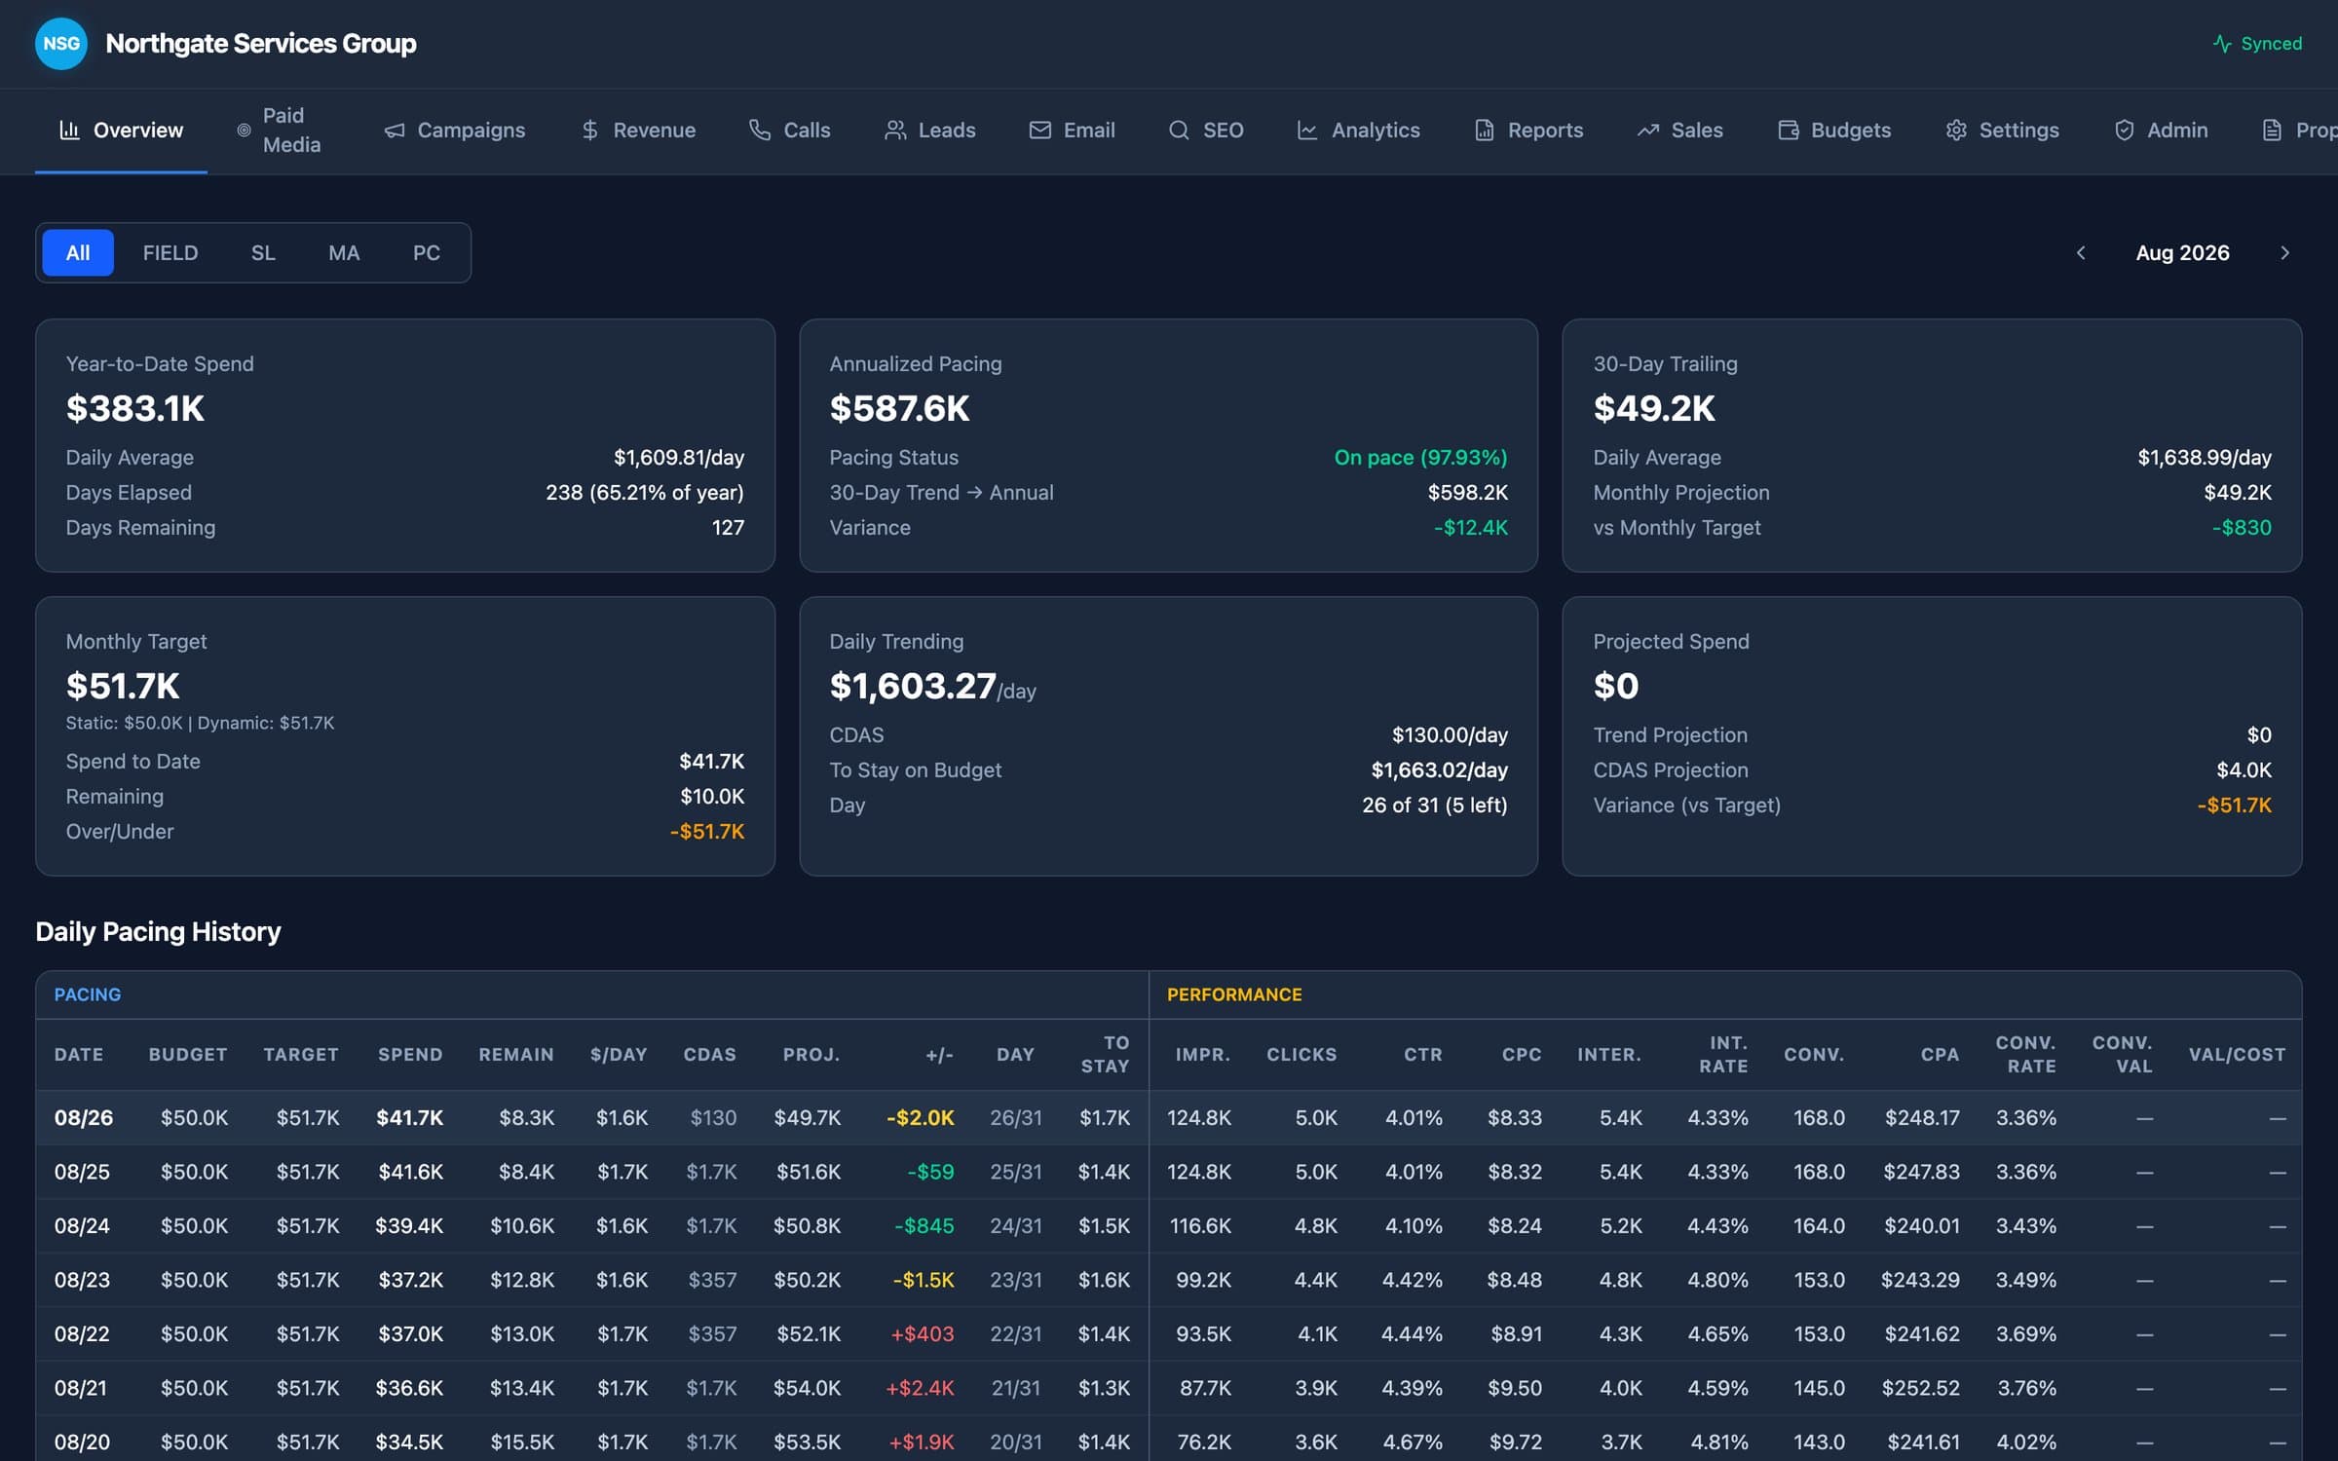The height and width of the screenshot is (1461, 2338).
Task: Switch to the Budgets tab
Action: (x=1834, y=130)
